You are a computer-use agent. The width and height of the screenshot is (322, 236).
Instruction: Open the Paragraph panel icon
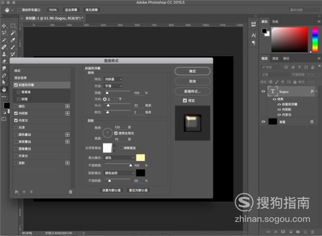[254, 43]
